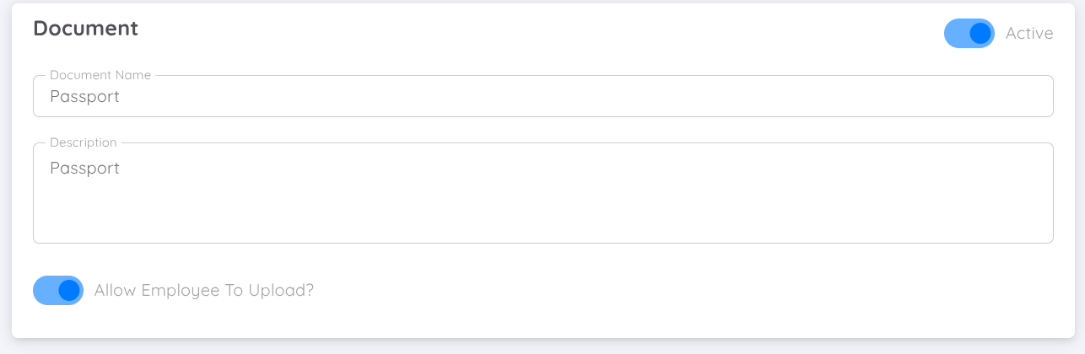This screenshot has height=354, width=1085.
Task: Click the light track of Active switch
Action: click(x=955, y=34)
